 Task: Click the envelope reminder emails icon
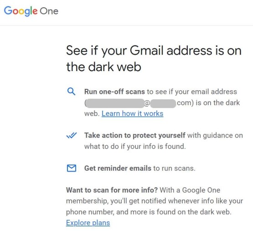click(x=72, y=168)
